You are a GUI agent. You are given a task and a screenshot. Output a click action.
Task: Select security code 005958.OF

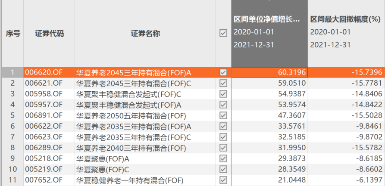(x=44, y=94)
